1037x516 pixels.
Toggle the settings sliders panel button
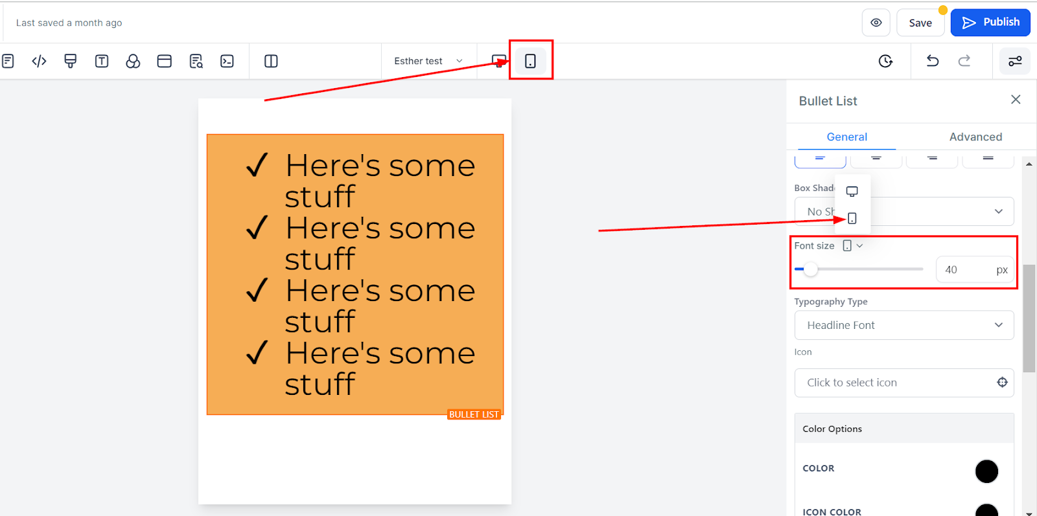[x=1014, y=61]
